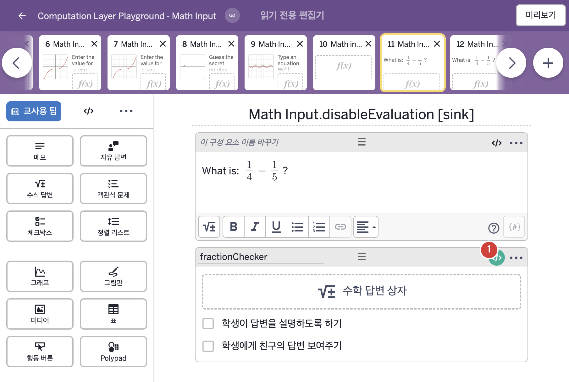
Task: Edit the screen title Math Input.disableEvaluation [sink]
Action: coord(361,114)
